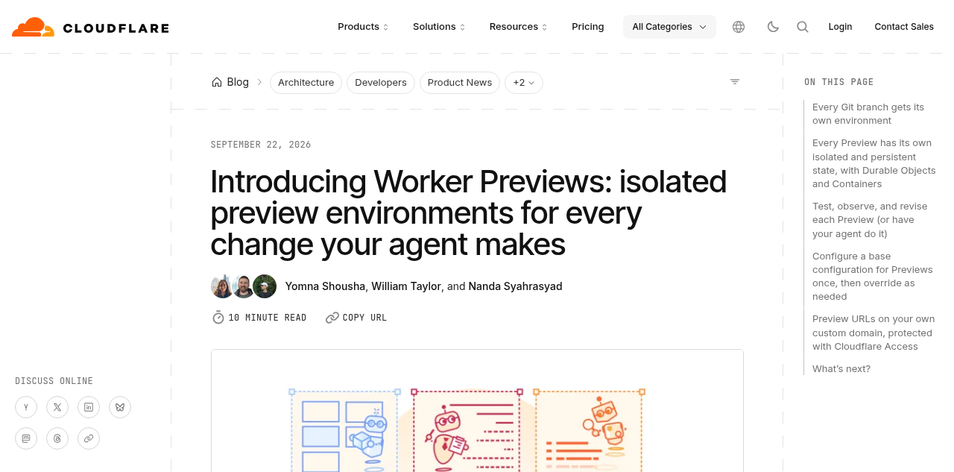954x472 pixels.
Task: Click the article title heading
Action: (469, 213)
